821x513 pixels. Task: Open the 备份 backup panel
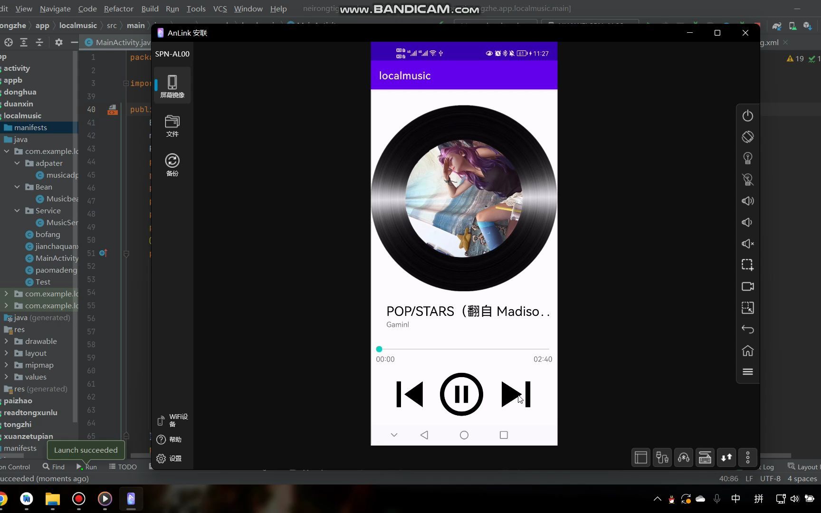(x=172, y=165)
